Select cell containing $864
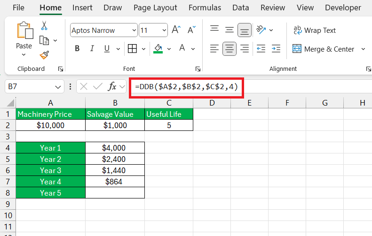The image size is (372, 236). (x=115, y=182)
